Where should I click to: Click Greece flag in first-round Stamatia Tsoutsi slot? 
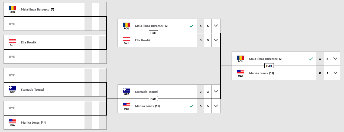(x=12, y=88)
